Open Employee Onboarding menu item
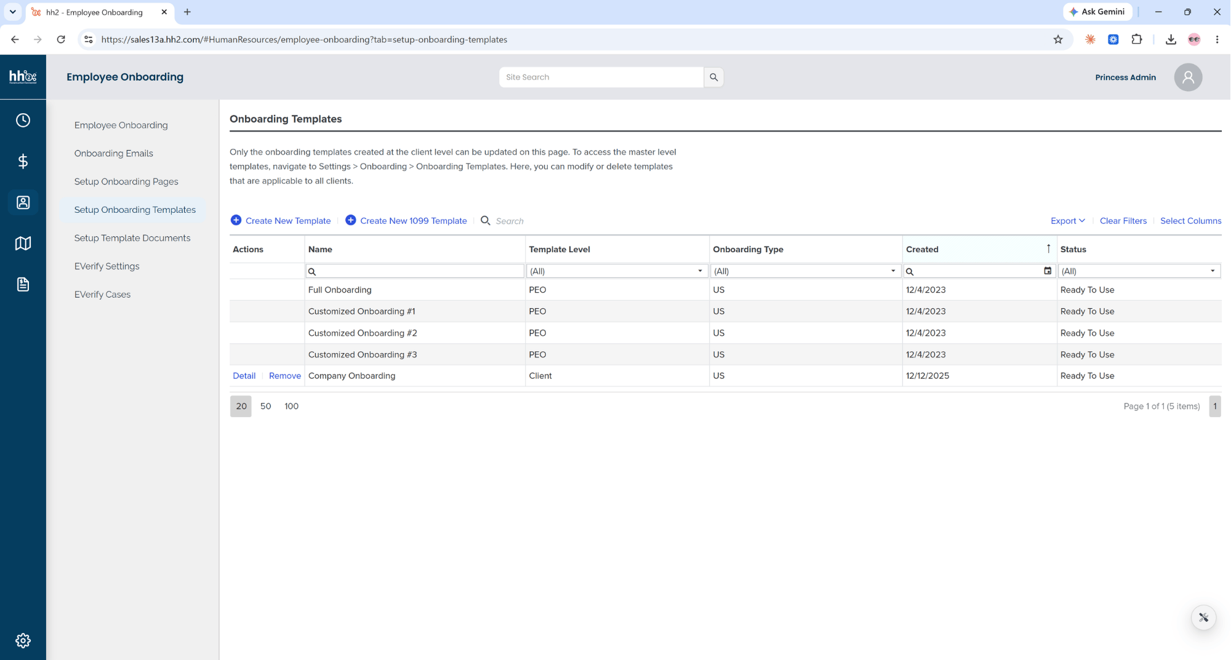Viewport: 1231px width, 660px height. 121,125
